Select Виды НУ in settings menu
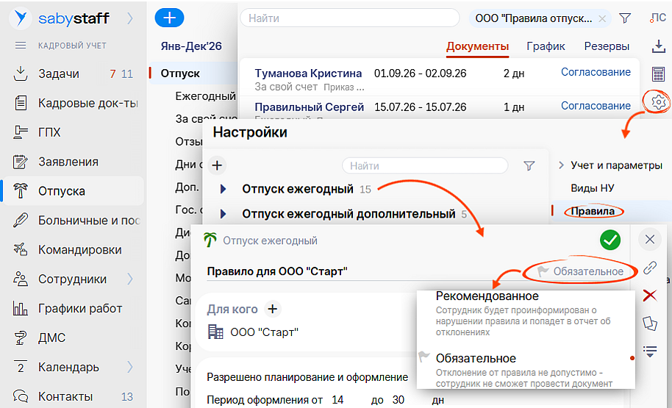Screen dimensions: 672x408 [x=593, y=188]
